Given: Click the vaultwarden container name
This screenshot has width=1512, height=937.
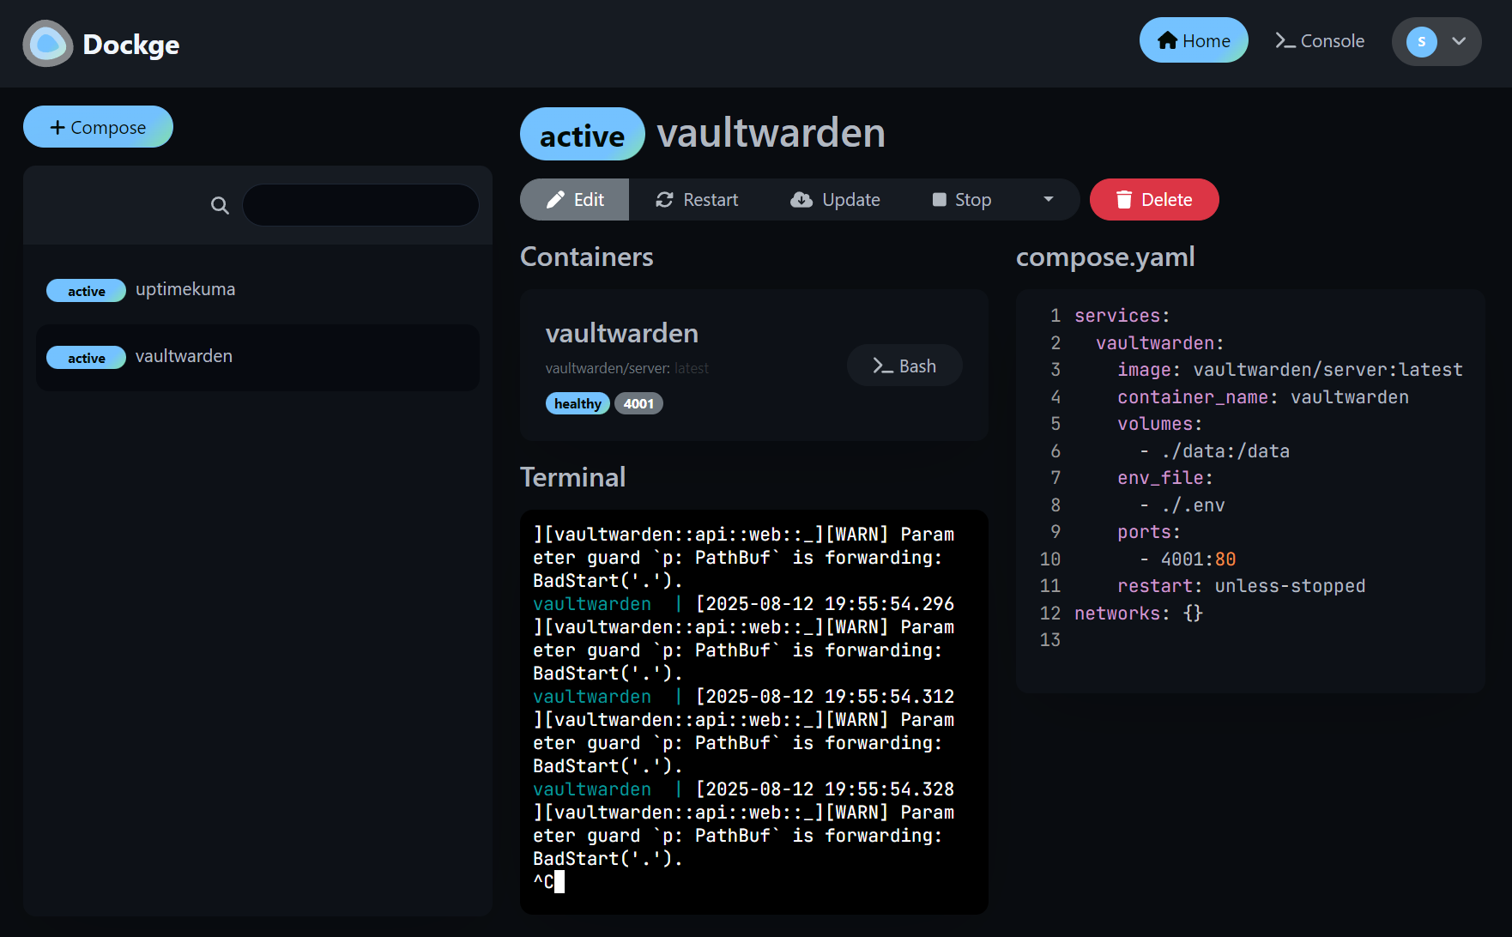Looking at the screenshot, I should 622,333.
